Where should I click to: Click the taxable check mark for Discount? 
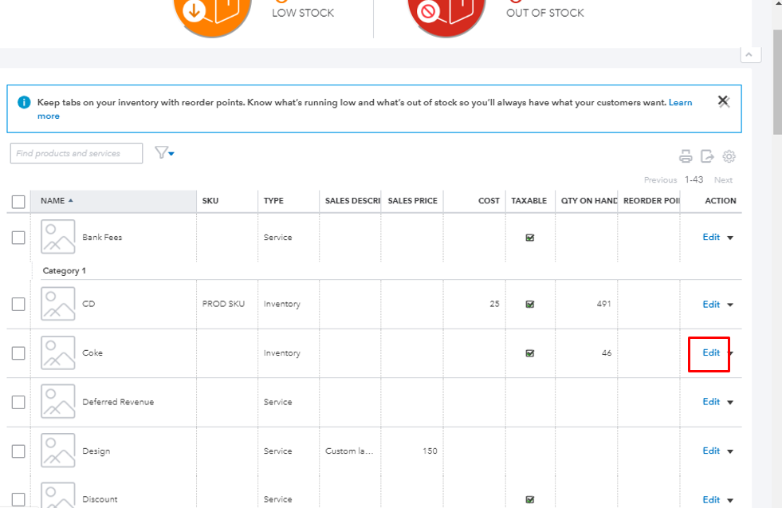[x=529, y=499]
